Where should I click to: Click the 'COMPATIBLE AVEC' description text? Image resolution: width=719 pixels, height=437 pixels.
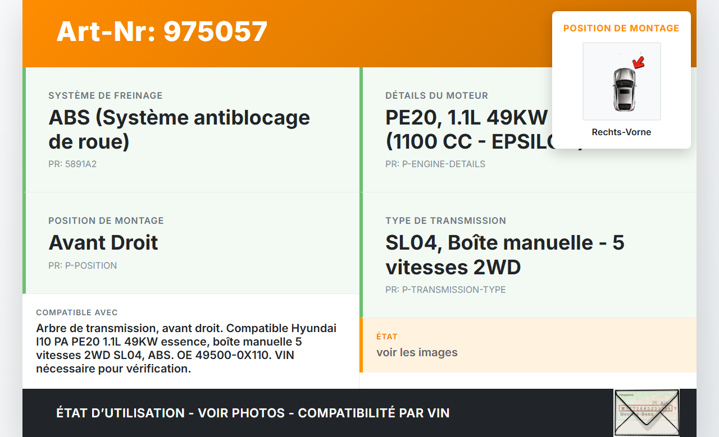[x=186, y=348]
